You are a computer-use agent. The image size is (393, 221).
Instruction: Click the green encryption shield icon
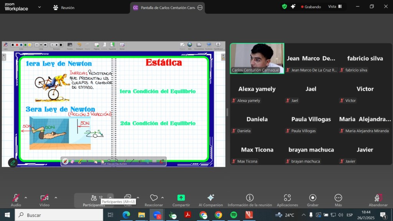click(x=284, y=7)
